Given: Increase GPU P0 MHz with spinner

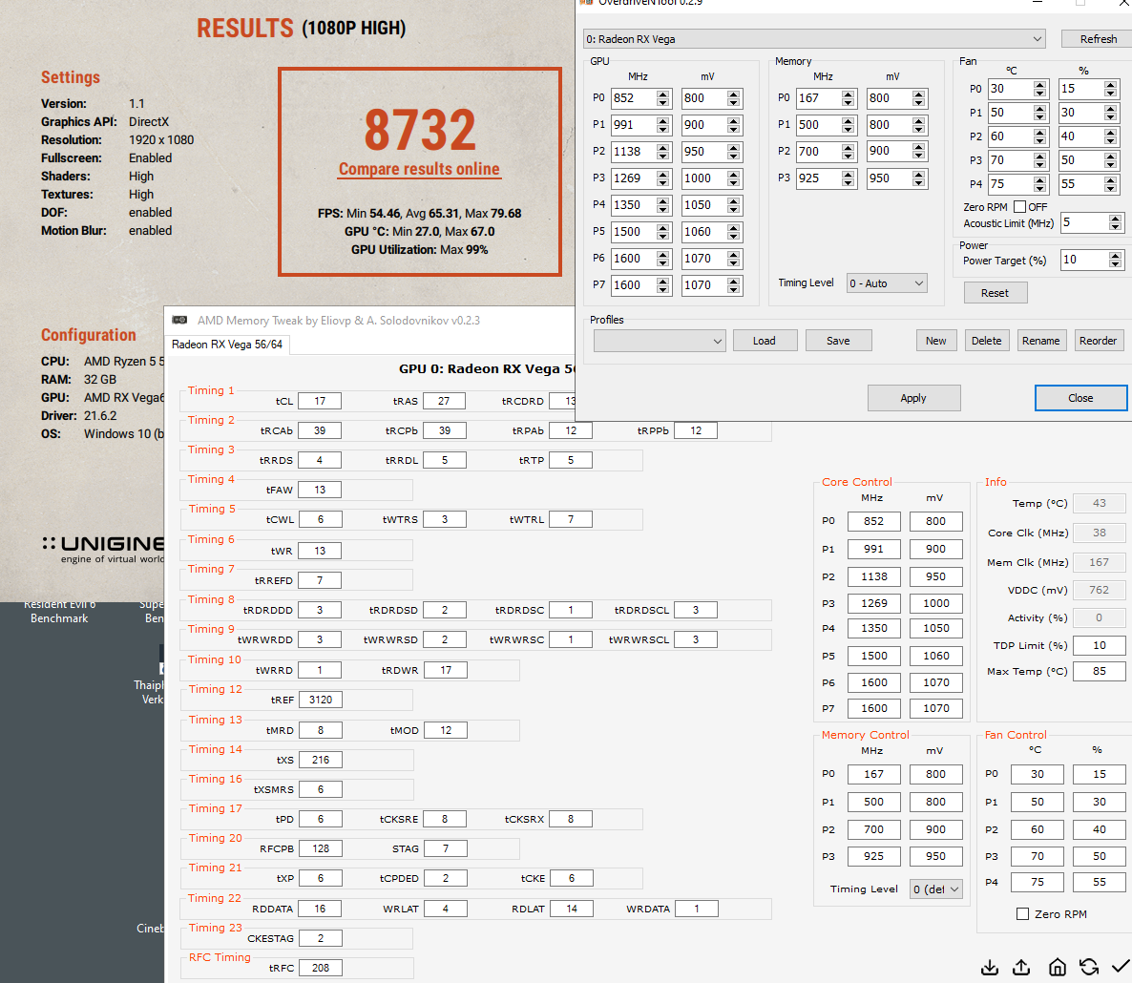Looking at the screenshot, I should pos(662,94).
